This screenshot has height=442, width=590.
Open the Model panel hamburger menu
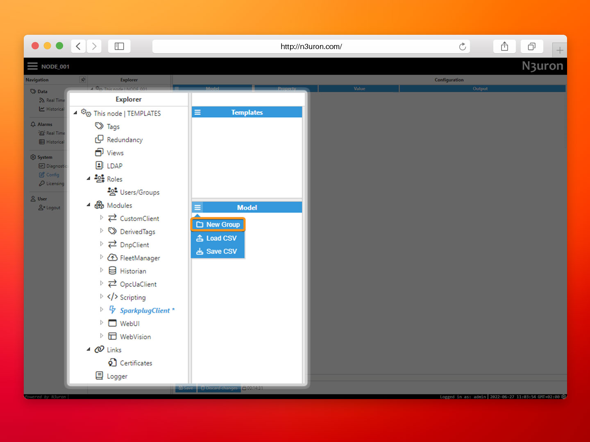pos(197,207)
